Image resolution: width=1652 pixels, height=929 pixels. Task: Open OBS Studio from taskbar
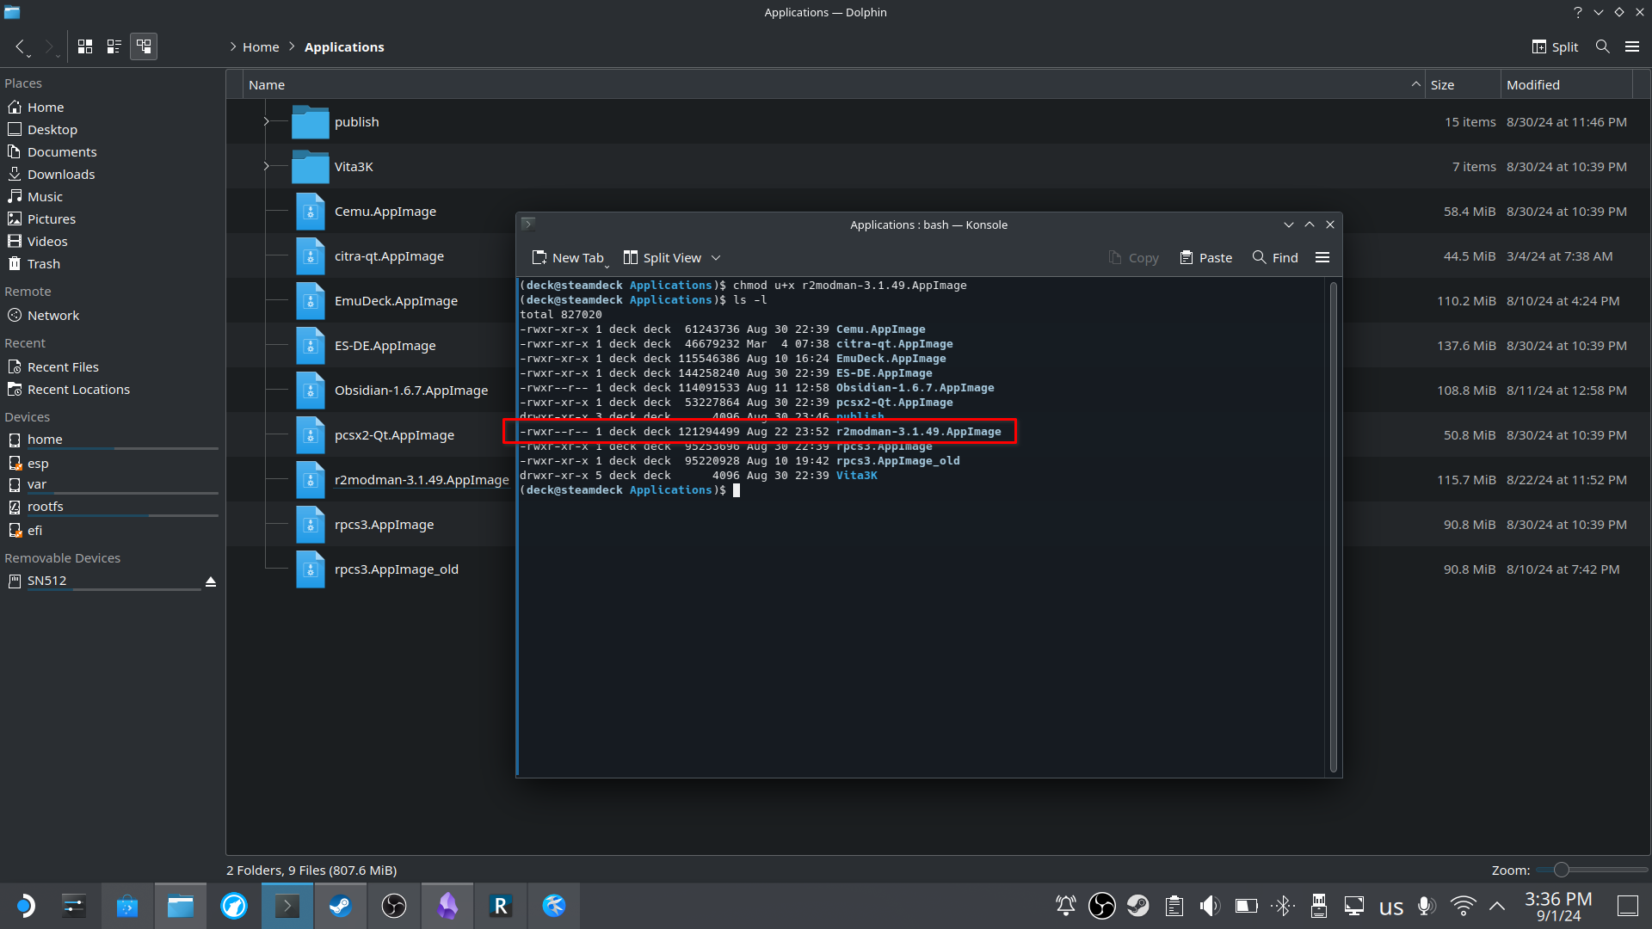394,906
